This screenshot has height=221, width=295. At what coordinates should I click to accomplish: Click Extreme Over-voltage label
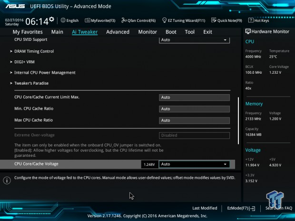(34, 135)
